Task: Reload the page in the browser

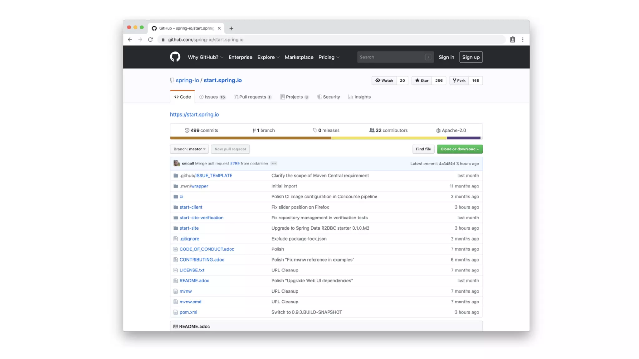Action: point(150,40)
